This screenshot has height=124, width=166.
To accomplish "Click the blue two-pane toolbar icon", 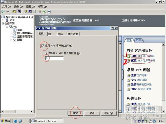I will coord(30,11).
